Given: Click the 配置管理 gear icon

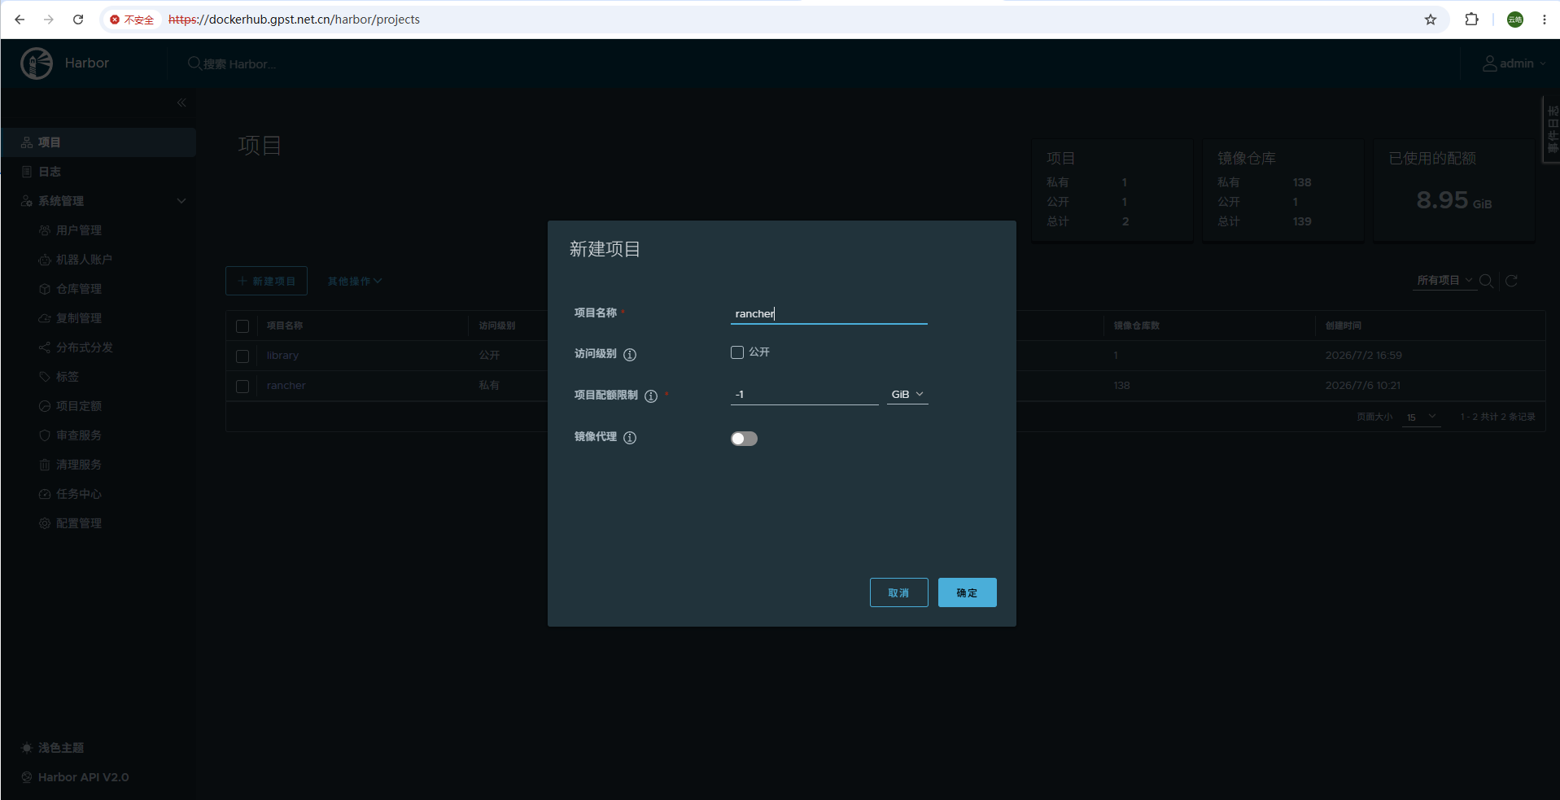Looking at the screenshot, I should point(45,523).
